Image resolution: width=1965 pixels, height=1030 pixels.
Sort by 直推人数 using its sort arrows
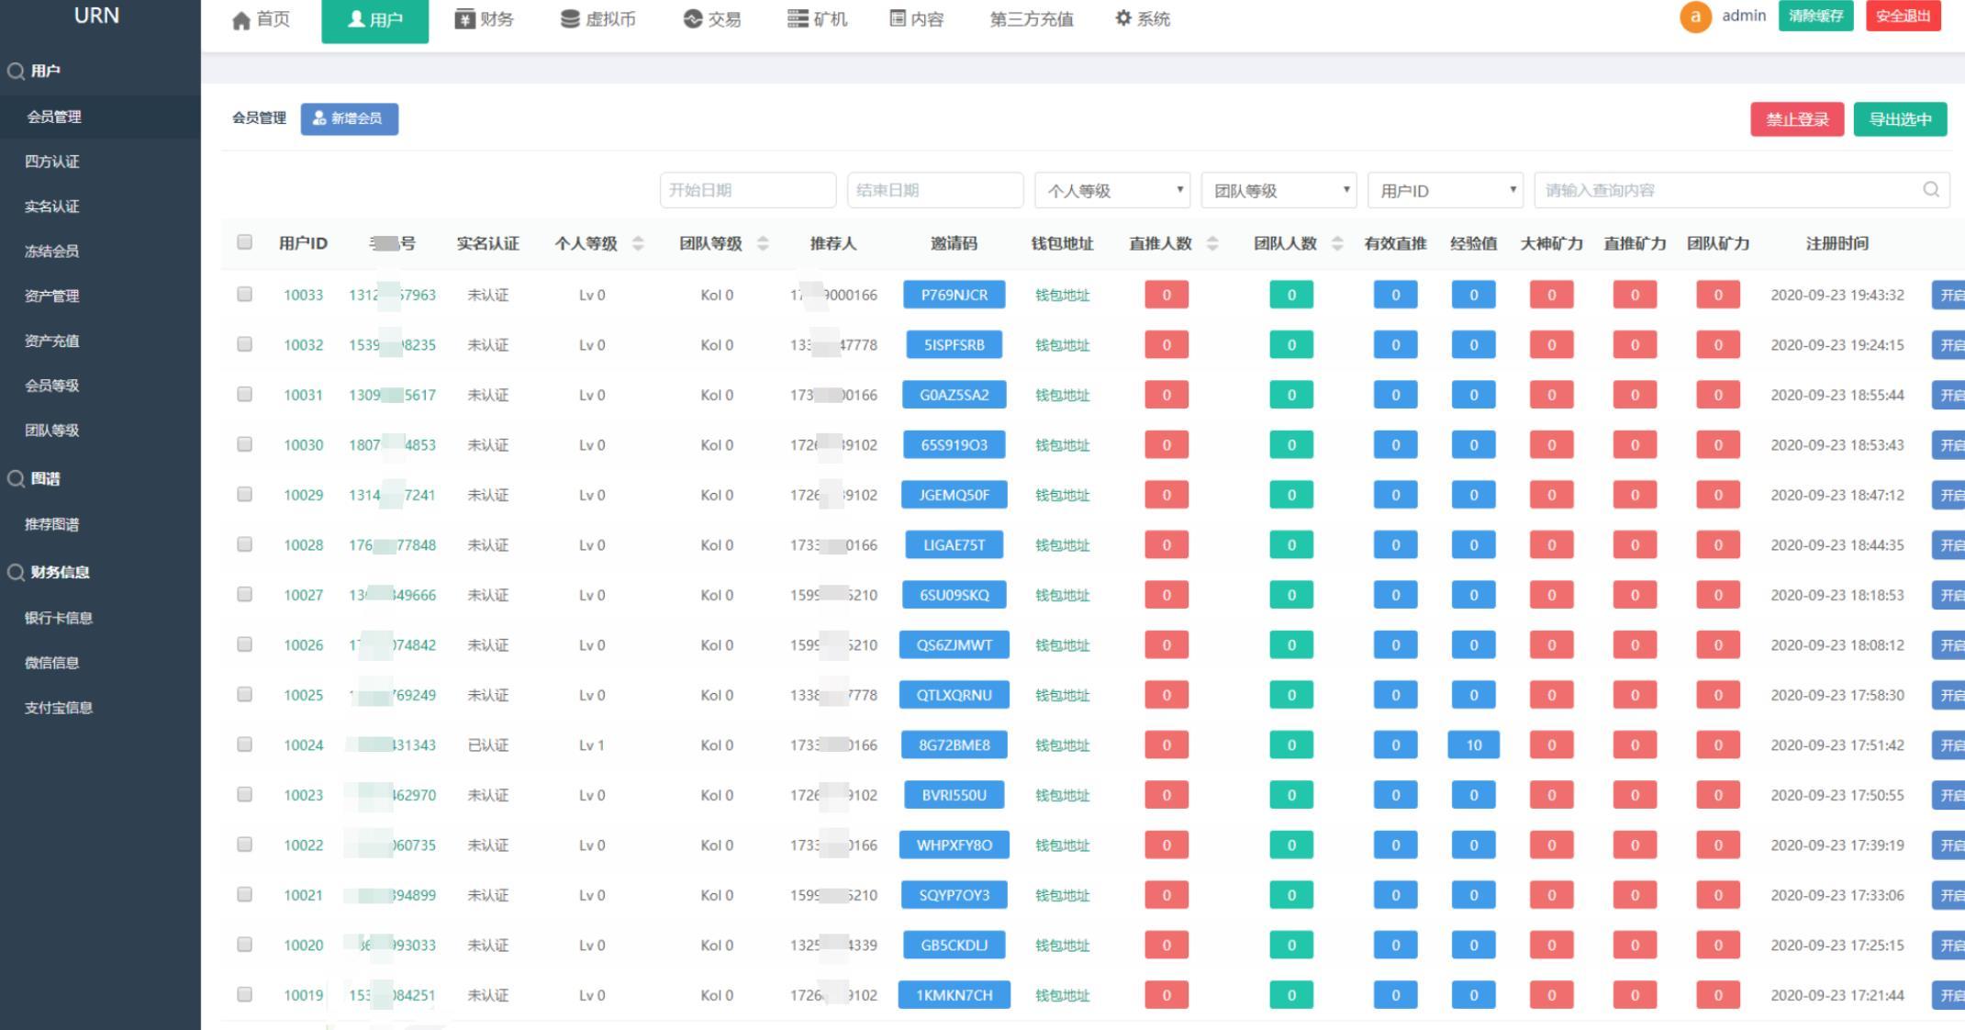point(1212,243)
